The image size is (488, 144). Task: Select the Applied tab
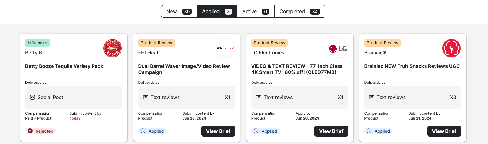217,11
